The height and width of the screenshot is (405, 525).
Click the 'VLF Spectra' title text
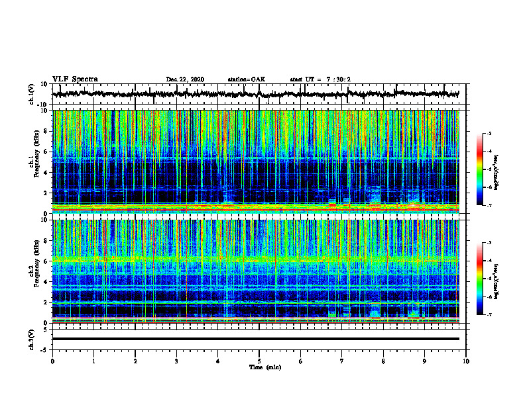tap(75, 79)
